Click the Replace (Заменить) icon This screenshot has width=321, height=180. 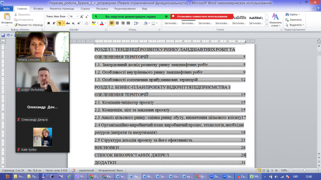click(x=287, y=20)
